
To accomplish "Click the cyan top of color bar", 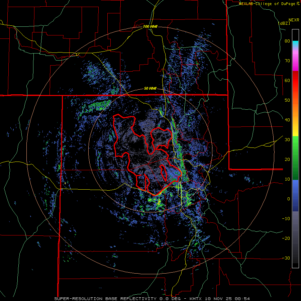I will pyautogui.click(x=295, y=43).
